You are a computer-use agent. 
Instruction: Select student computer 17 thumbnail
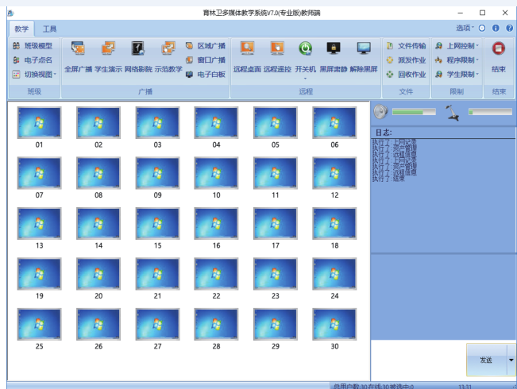tap(276, 224)
